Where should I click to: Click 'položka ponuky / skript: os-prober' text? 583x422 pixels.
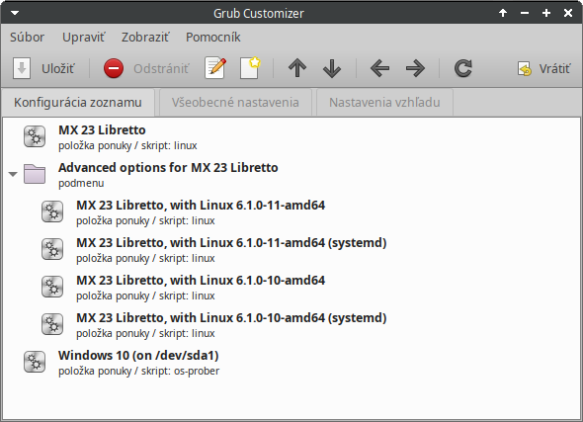pos(138,371)
